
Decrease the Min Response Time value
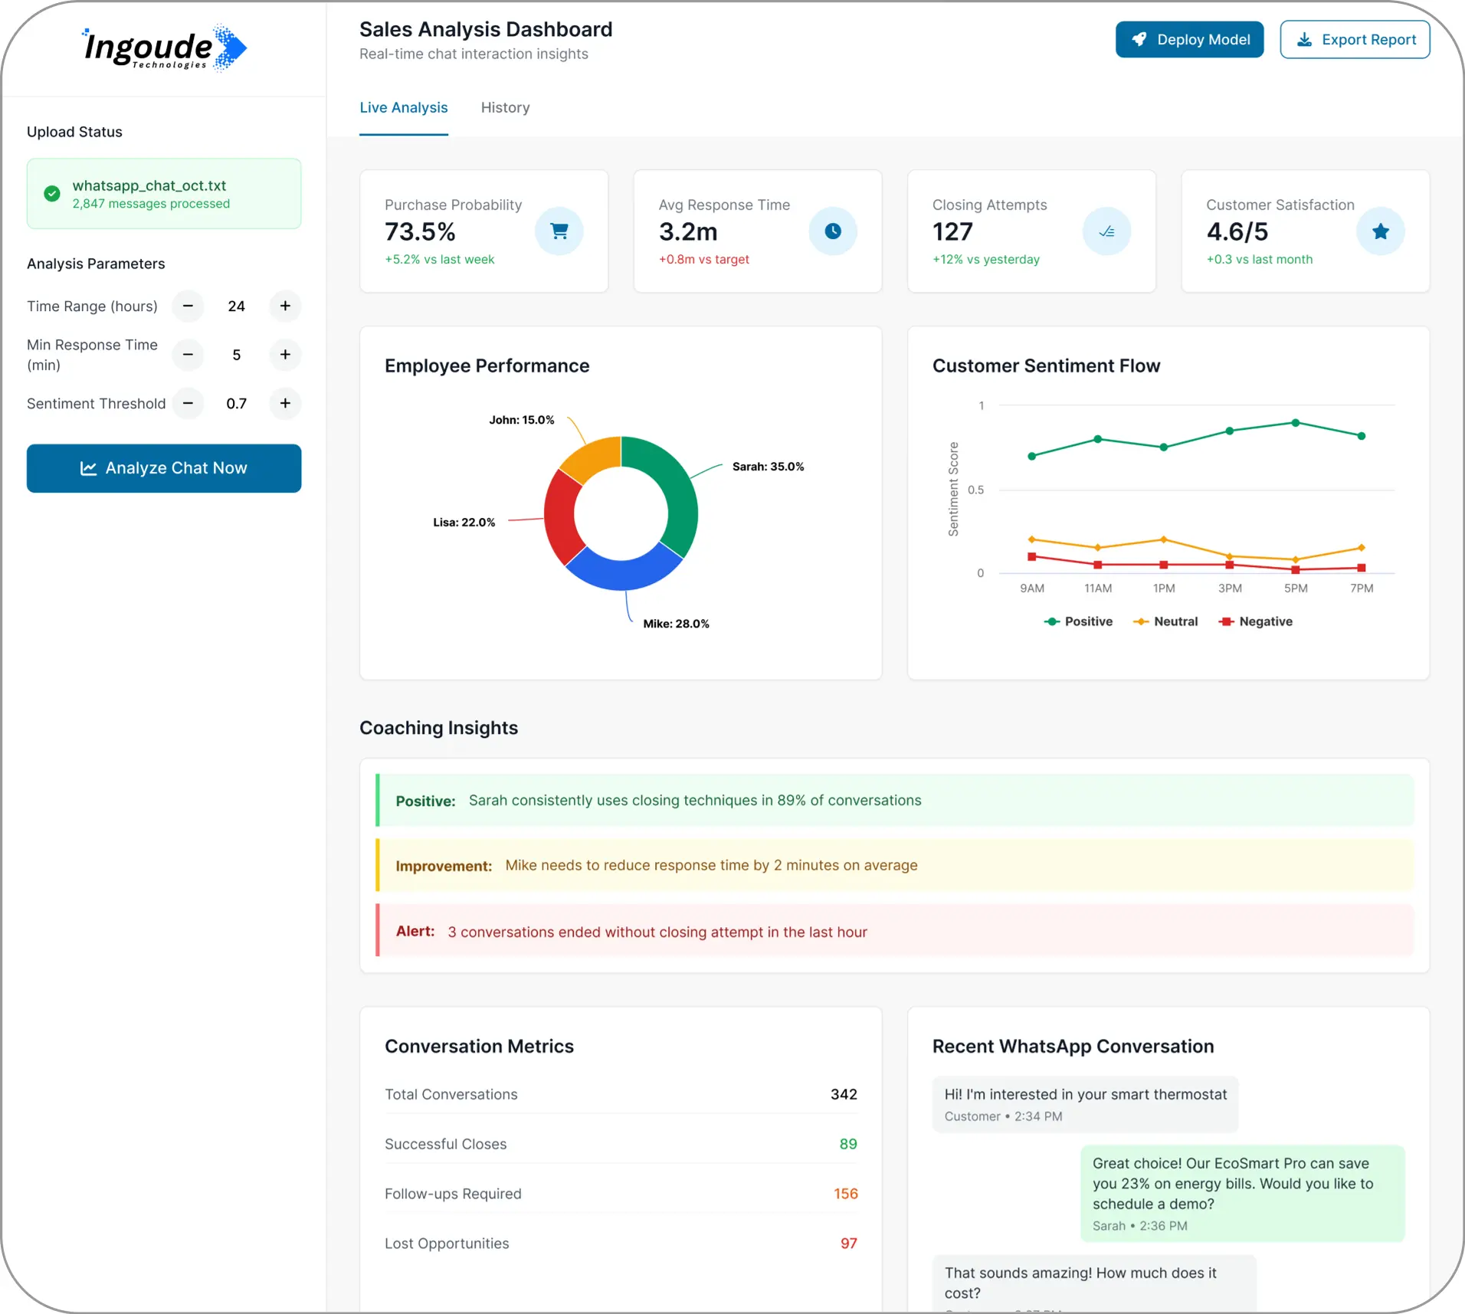[188, 355]
